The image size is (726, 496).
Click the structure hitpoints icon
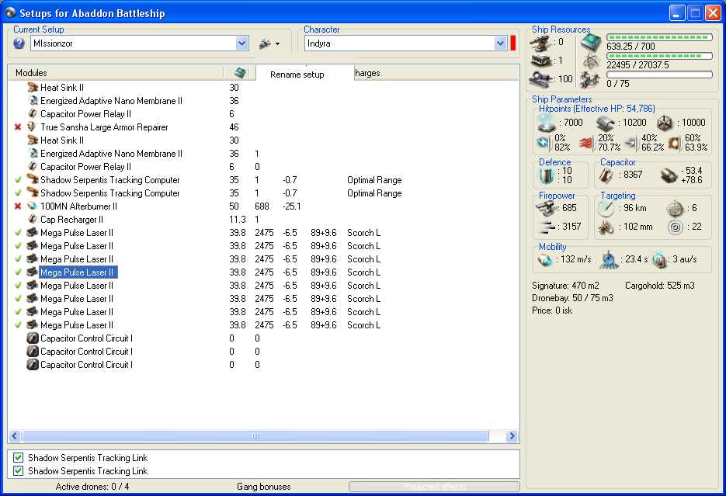click(664, 123)
